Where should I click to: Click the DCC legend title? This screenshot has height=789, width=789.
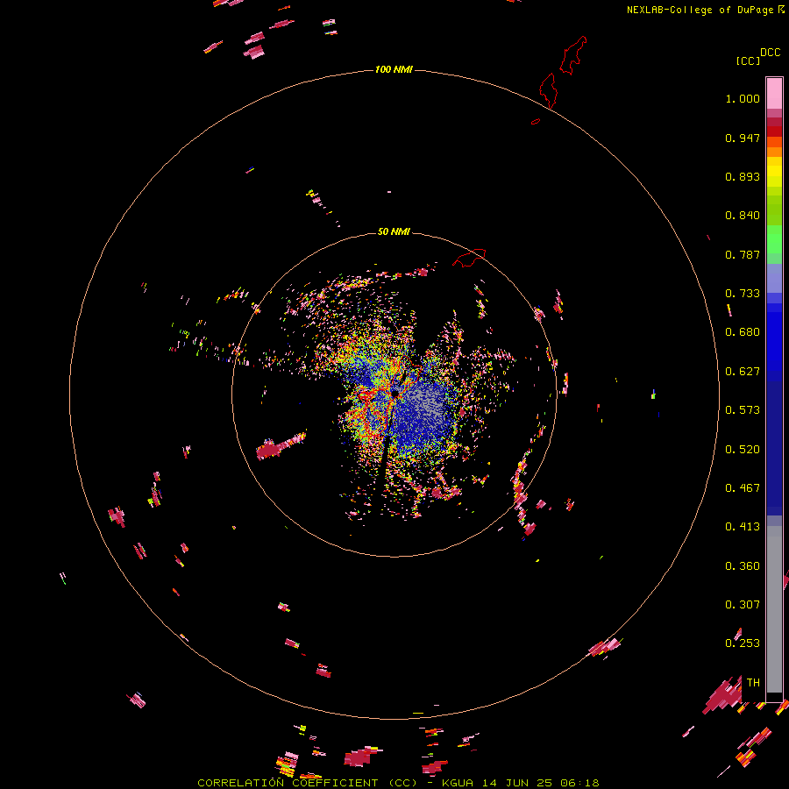770,53
